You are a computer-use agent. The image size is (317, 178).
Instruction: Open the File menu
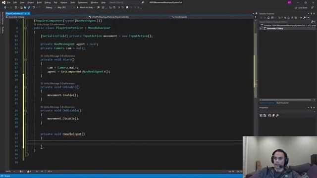click(9, 2)
